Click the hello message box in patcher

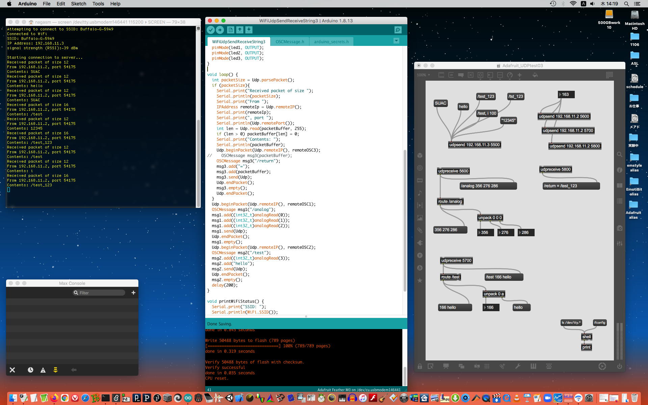(x=463, y=107)
